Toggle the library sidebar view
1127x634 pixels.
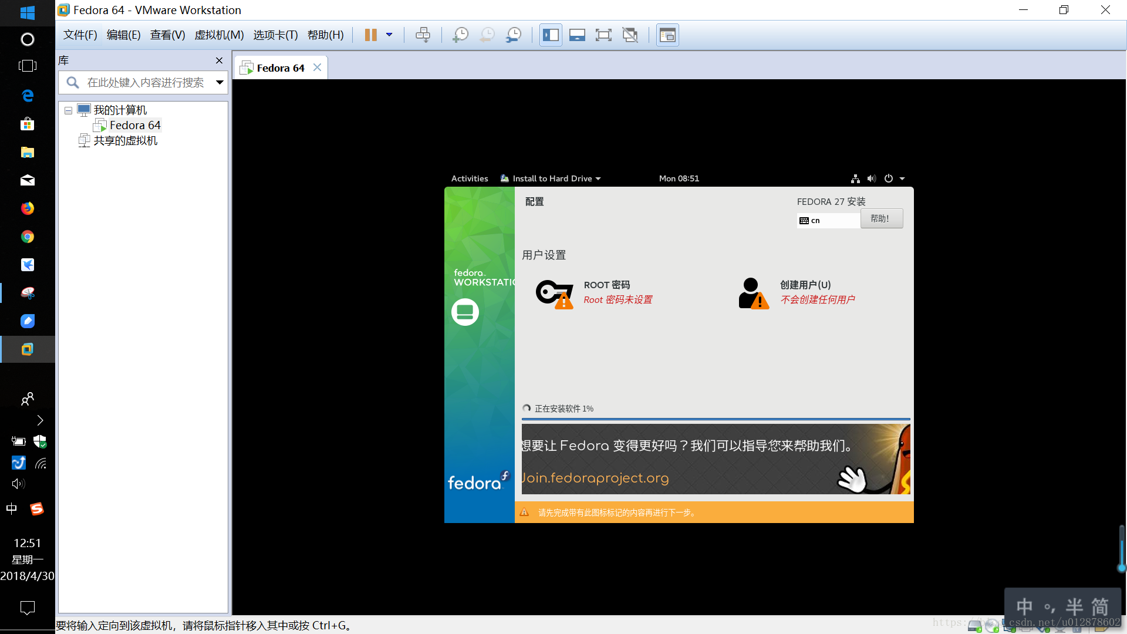tap(551, 35)
